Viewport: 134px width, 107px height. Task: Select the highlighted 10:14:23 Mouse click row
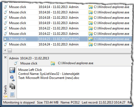click(68, 39)
